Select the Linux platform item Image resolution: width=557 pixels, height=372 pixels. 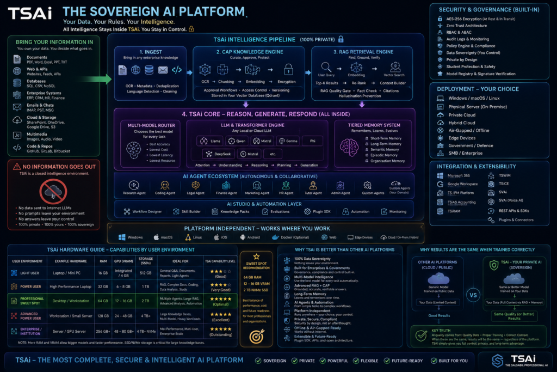pyautogui.click(x=194, y=237)
